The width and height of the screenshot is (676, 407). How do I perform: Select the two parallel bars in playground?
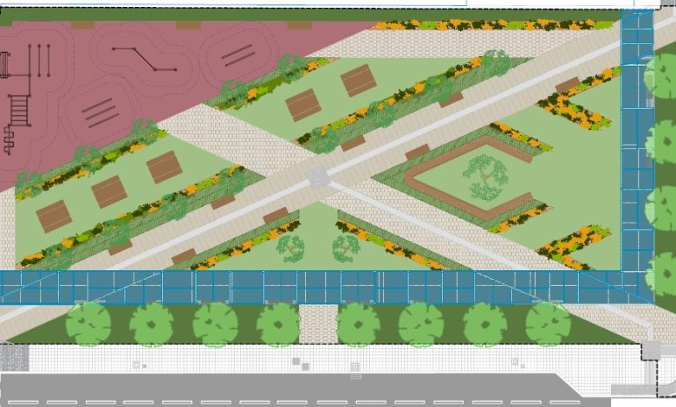tap(237, 56)
